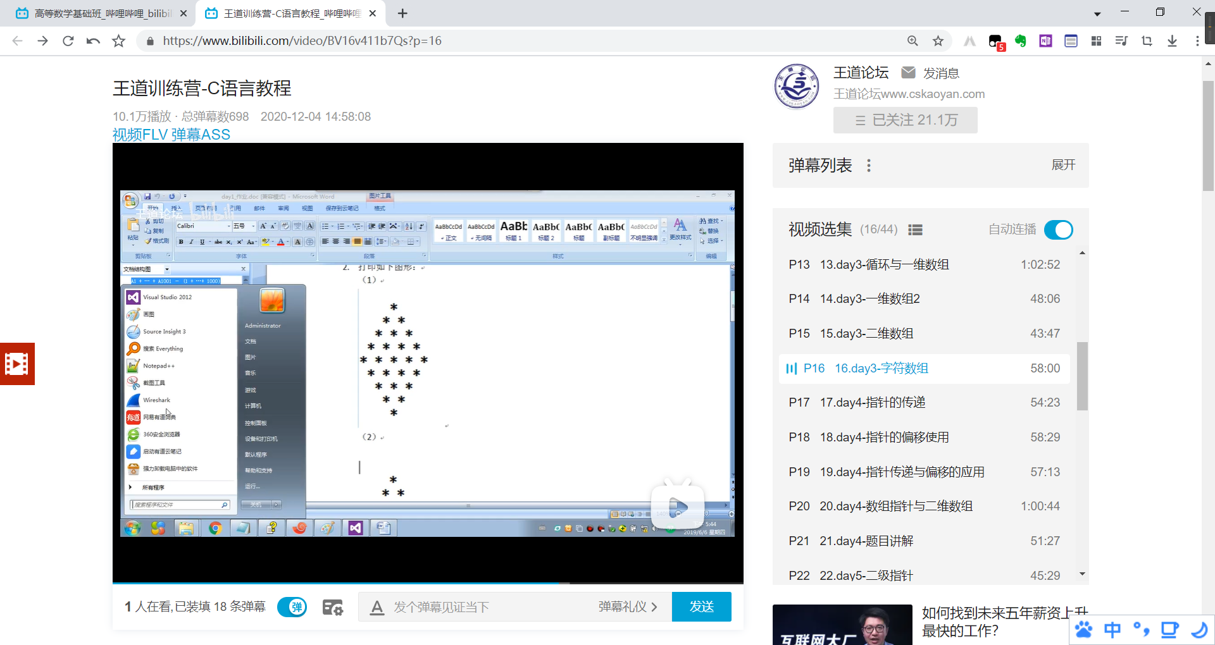
Task: Click the green Evernote elephant extension
Action: pyautogui.click(x=1020, y=41)
